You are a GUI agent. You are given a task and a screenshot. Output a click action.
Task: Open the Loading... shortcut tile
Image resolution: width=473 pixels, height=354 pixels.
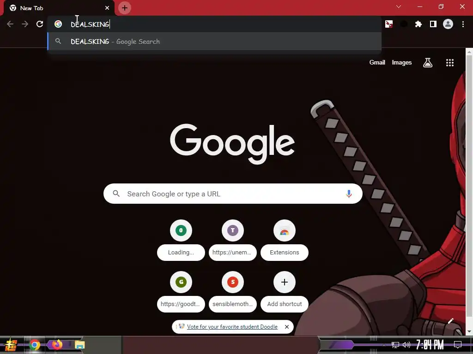click(181, 240)
